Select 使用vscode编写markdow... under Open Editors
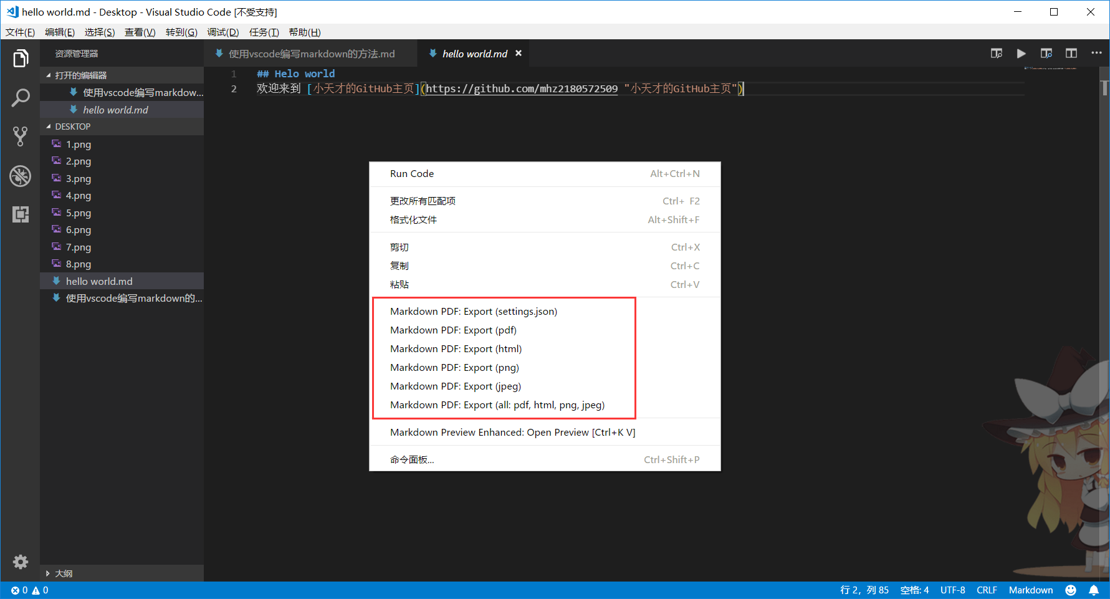 [x=122, y=93]
